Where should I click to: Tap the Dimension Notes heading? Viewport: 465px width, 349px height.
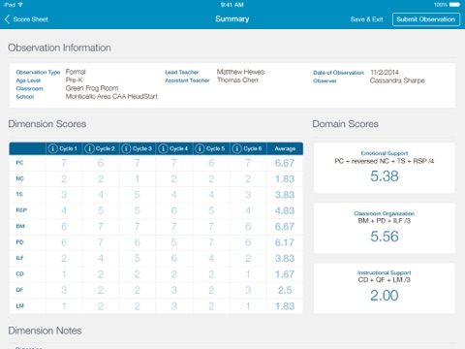click(x=45, y=331)
